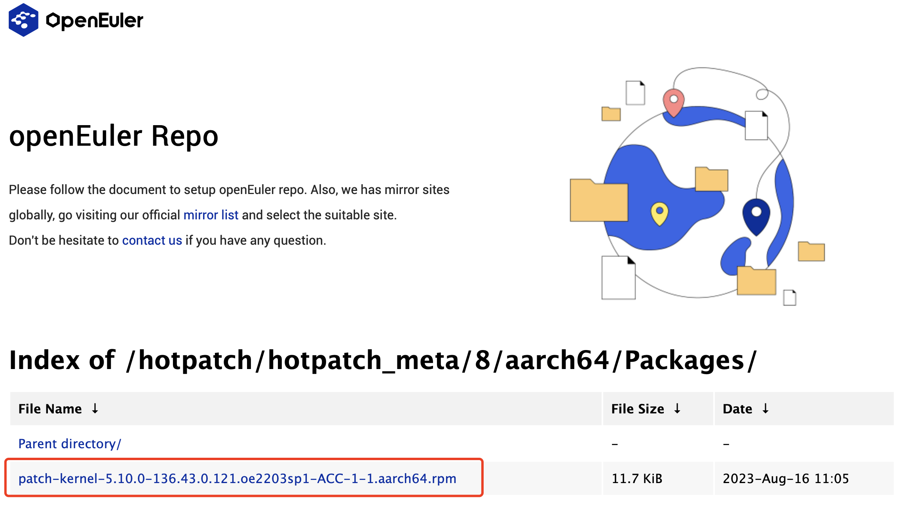Click the red location pin in the illustration

point(673,102)
